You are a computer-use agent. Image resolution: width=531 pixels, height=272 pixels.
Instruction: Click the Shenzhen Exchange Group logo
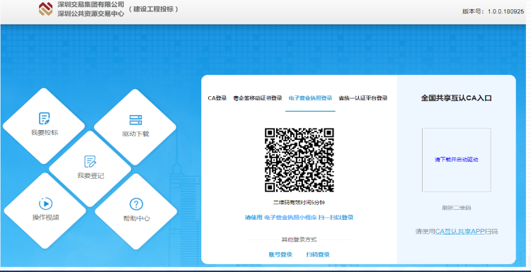(x=46, y=9)
